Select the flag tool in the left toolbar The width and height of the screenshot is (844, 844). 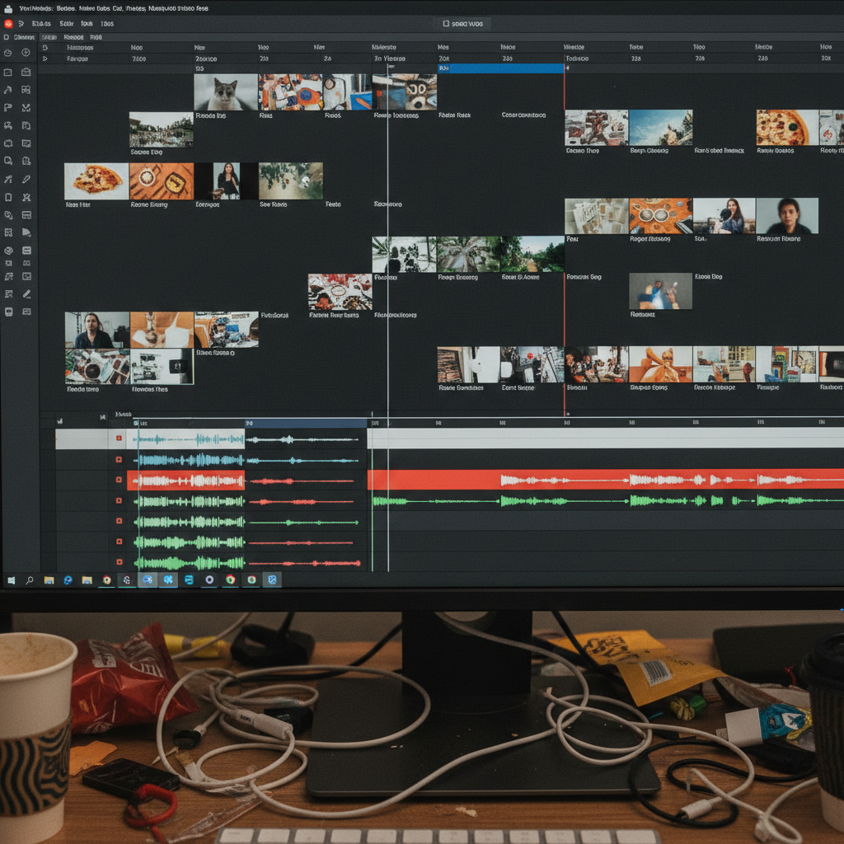[8, 108]
